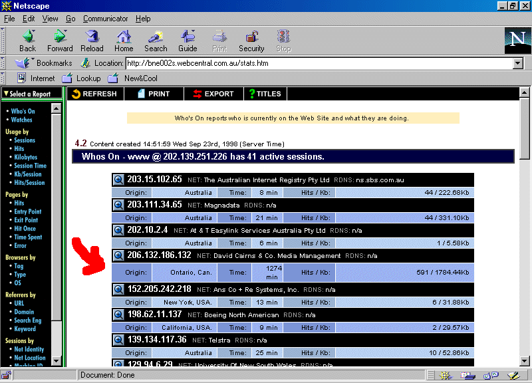Open the Help menu
Viewport: 532px width, 383px height.
143,19
